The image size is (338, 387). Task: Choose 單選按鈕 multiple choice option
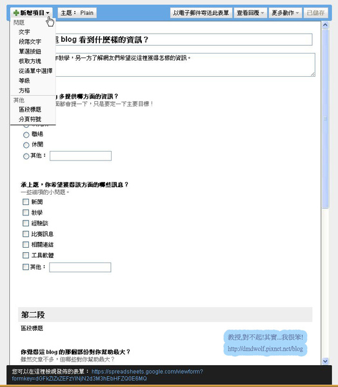(x=30, y=52)
